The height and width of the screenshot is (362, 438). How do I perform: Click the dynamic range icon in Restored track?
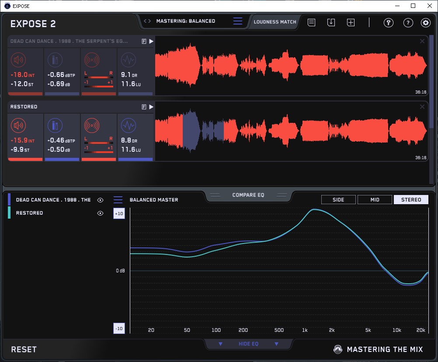(x=129, y=125)
